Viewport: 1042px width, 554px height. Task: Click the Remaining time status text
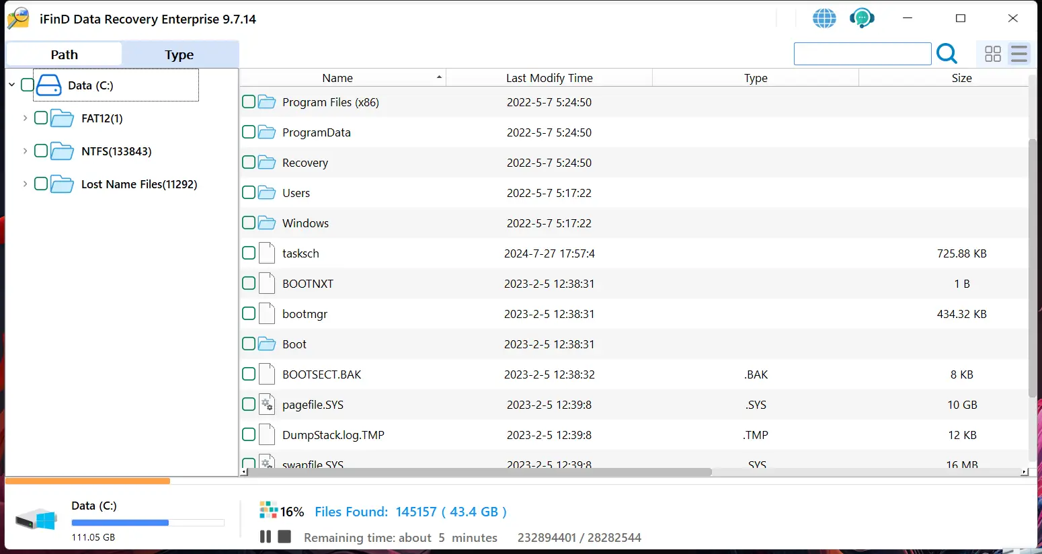(x=401, y=537)
